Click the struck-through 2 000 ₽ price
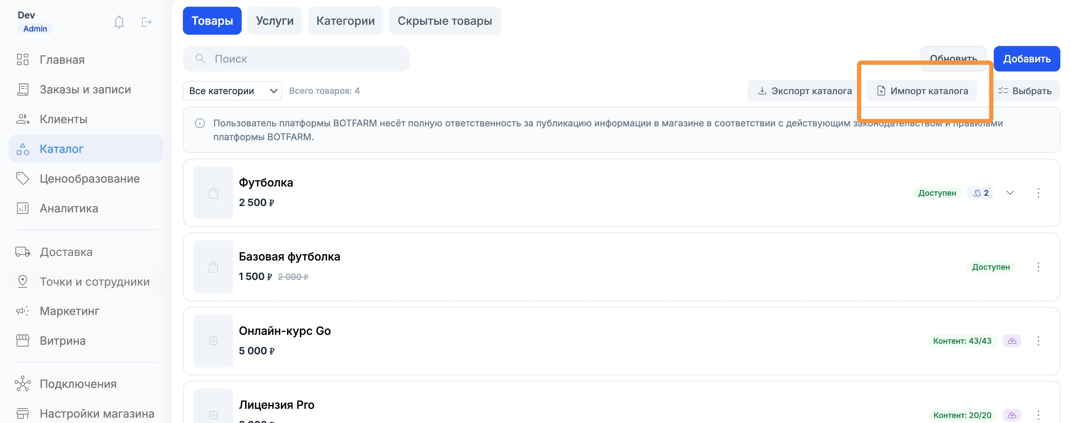1071x423 pixels. coord(293,277)
